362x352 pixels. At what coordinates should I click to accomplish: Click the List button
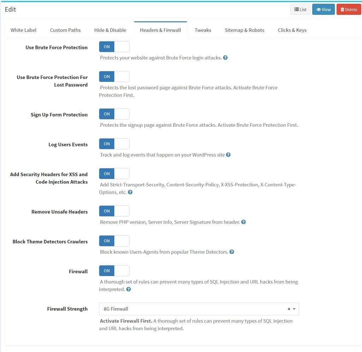tap(300, 10)
